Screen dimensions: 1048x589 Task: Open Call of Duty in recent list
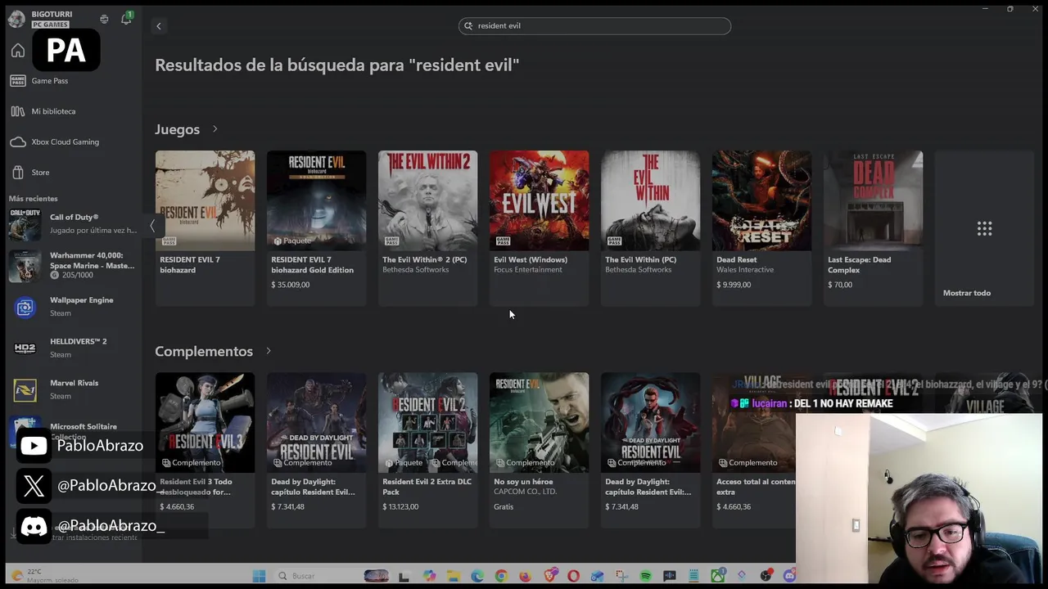click(73, 223)
